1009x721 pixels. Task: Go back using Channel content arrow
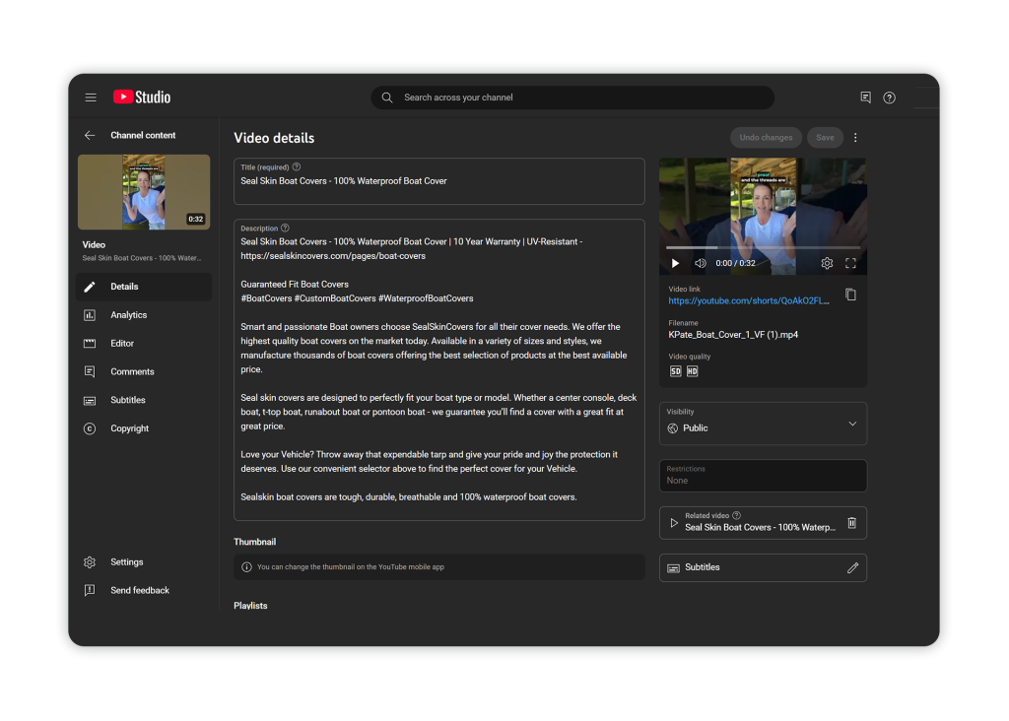pos(90,135)
